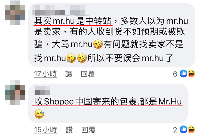Click the thumbs-up reaction icon on second comment
Viewport: 201px width, 135px height.
[183, 129]
